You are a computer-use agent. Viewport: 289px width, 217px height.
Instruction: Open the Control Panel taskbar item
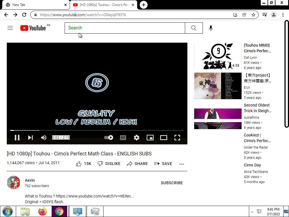click(x=77, y=211)
